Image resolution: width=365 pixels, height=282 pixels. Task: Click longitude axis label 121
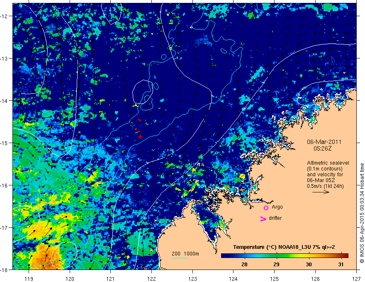tap(110, 279)
